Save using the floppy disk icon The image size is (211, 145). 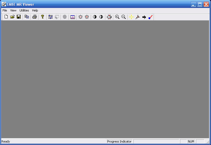click(x=19, y=17)
